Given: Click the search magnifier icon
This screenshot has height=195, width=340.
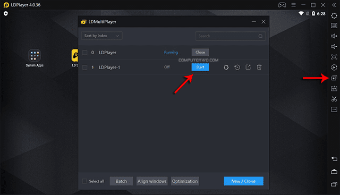Looking at the screenshot, I should [x=260, y=36].
